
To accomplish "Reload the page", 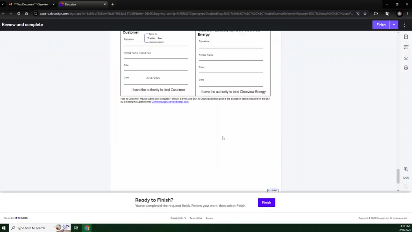I will 19,13.
